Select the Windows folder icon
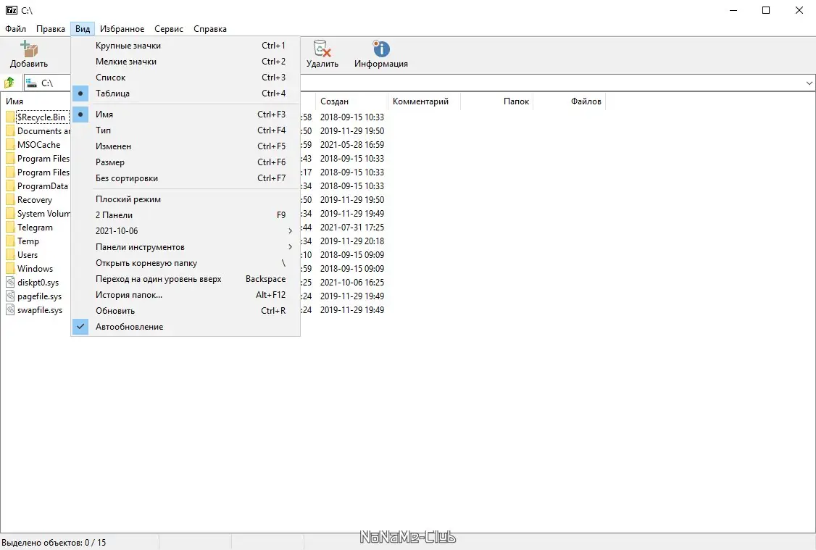Screen dimensions: 816x550 point(10,269)
